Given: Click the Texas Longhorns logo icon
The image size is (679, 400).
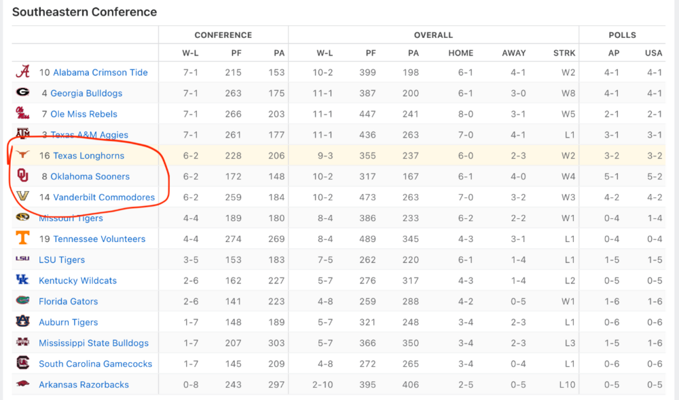Looking at the screenshot, I should click(23, 155).
